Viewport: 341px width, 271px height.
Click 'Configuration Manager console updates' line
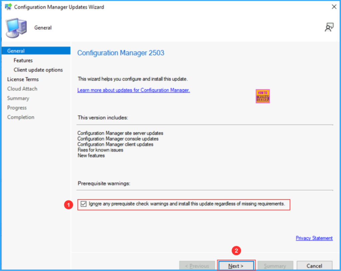coord(118,139)
